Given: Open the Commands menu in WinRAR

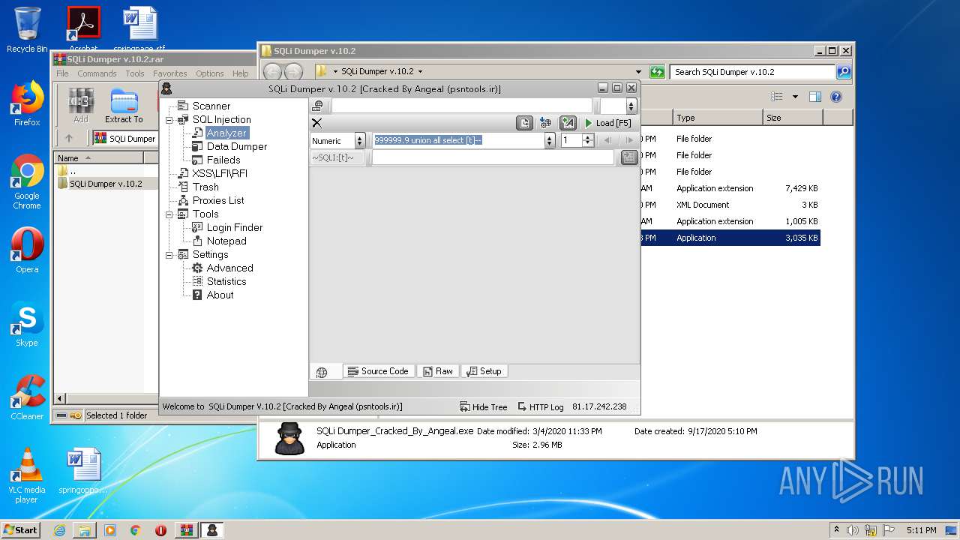Looking at the screenshot, I should 97,73.
